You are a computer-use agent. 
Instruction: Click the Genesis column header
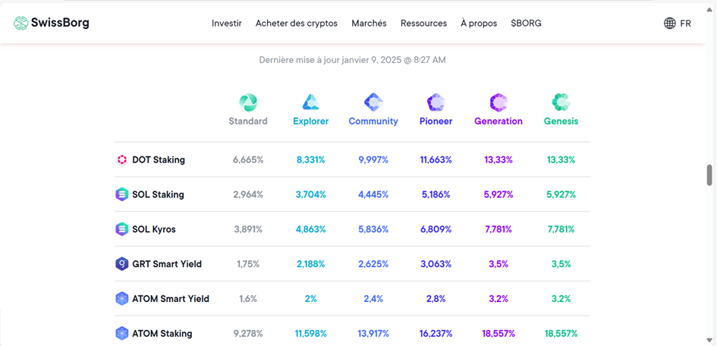(x=561, y=121)
